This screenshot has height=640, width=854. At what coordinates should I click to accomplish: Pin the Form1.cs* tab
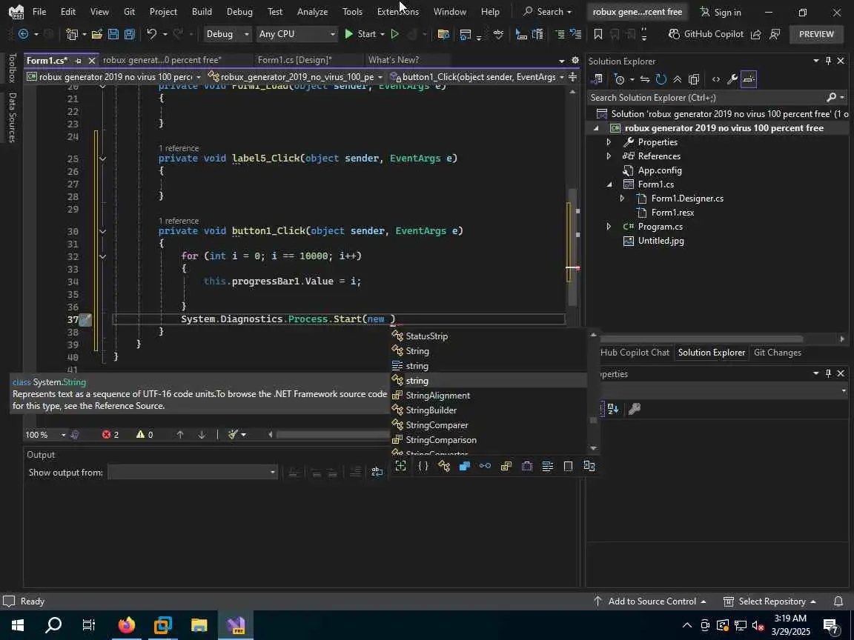[78, 61]
